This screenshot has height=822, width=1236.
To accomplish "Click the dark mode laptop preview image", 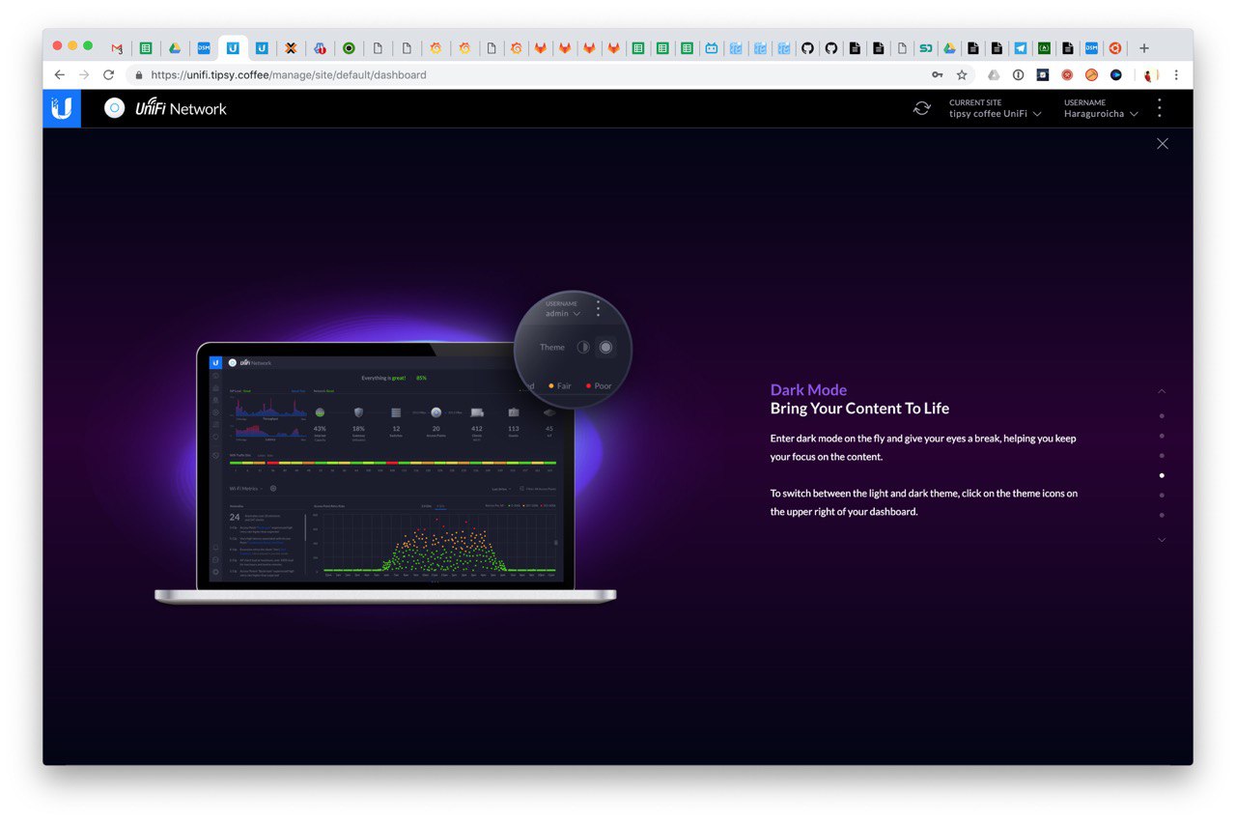I will (386, 473).
